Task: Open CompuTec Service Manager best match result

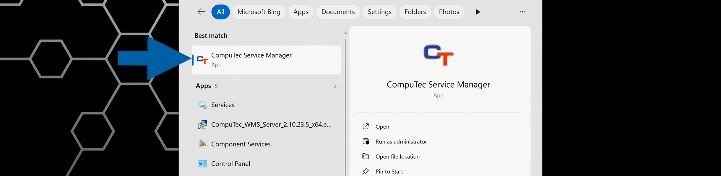Action: [x=267, y=60]
